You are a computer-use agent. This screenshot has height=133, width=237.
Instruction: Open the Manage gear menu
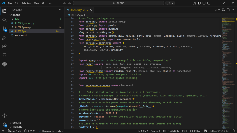[x=4, y=124]
